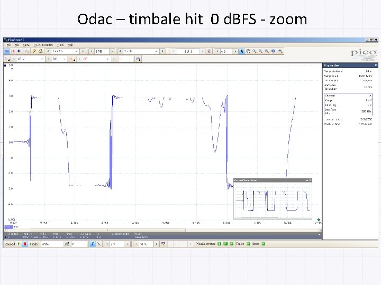The height and width of the screenshot is (285, 381).
Task: Decrease the x2 zoom factor arrow
Action: (217, 51)
